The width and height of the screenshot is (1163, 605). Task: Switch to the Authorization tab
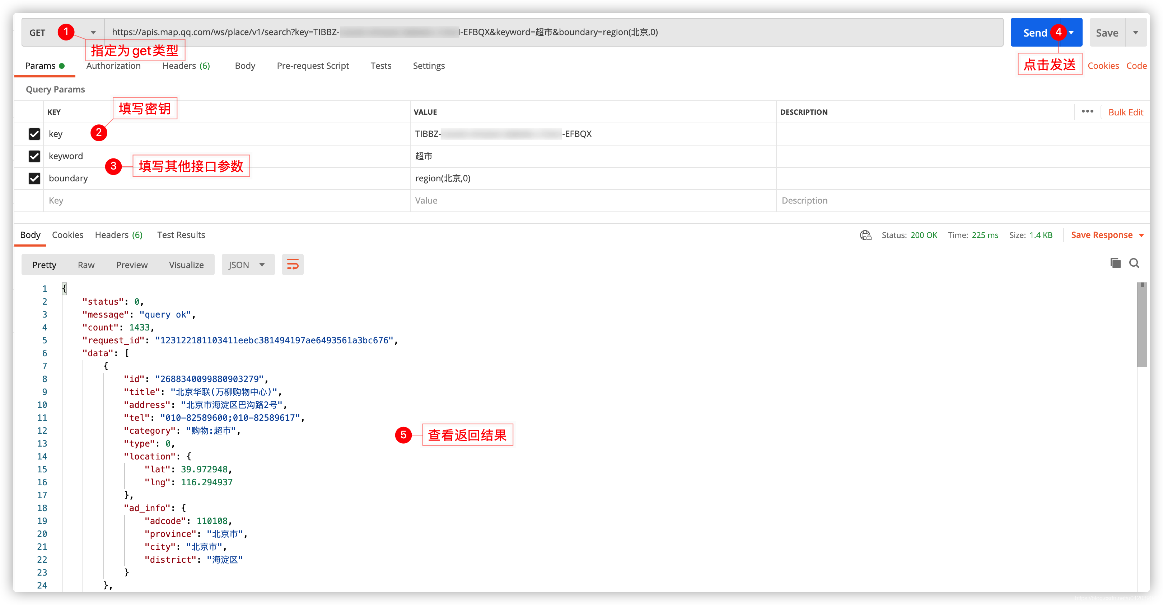(x=113, y=66)
